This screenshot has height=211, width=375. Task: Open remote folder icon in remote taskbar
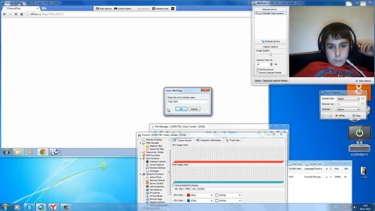19,152
